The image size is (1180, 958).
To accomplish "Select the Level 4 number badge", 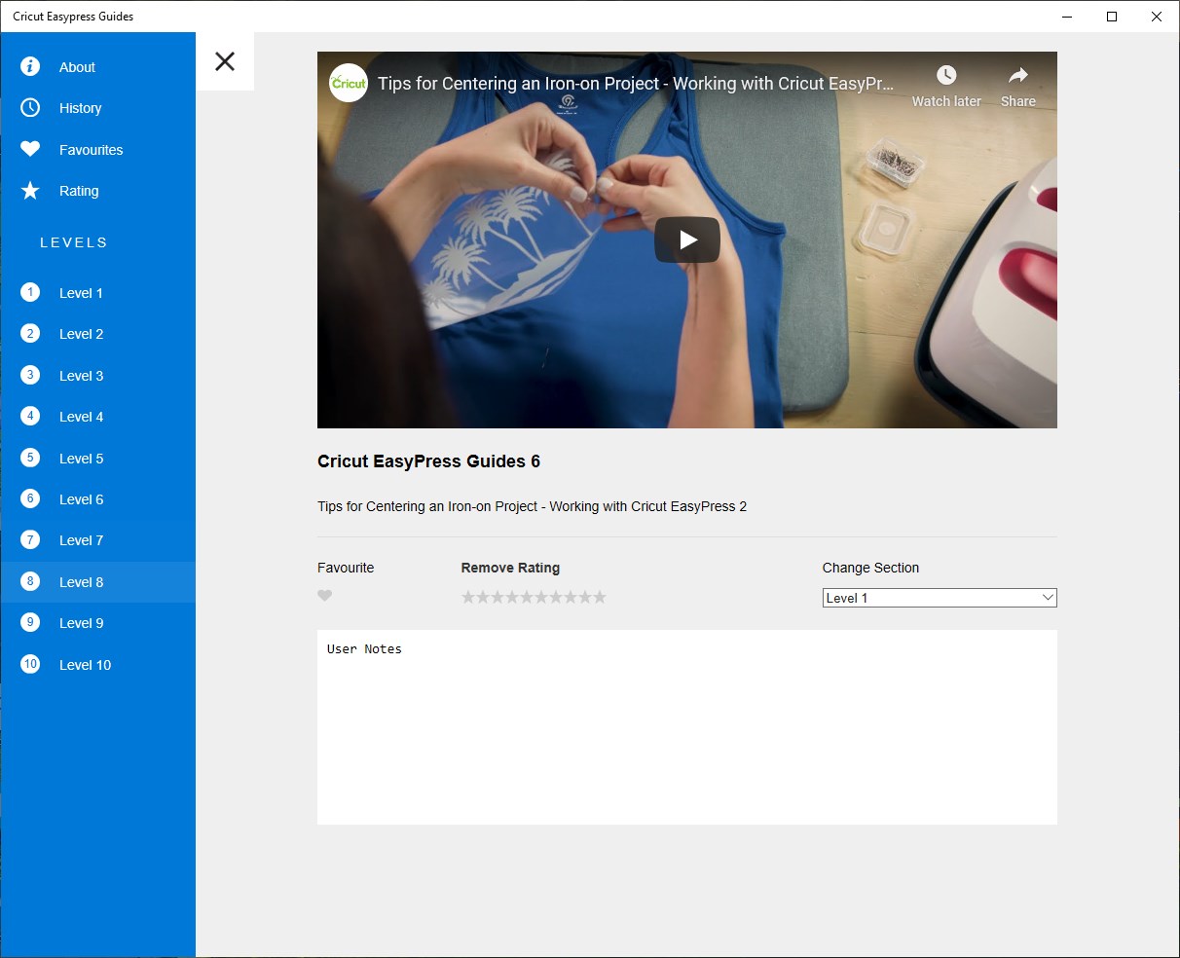I will [x=30, y=416].
